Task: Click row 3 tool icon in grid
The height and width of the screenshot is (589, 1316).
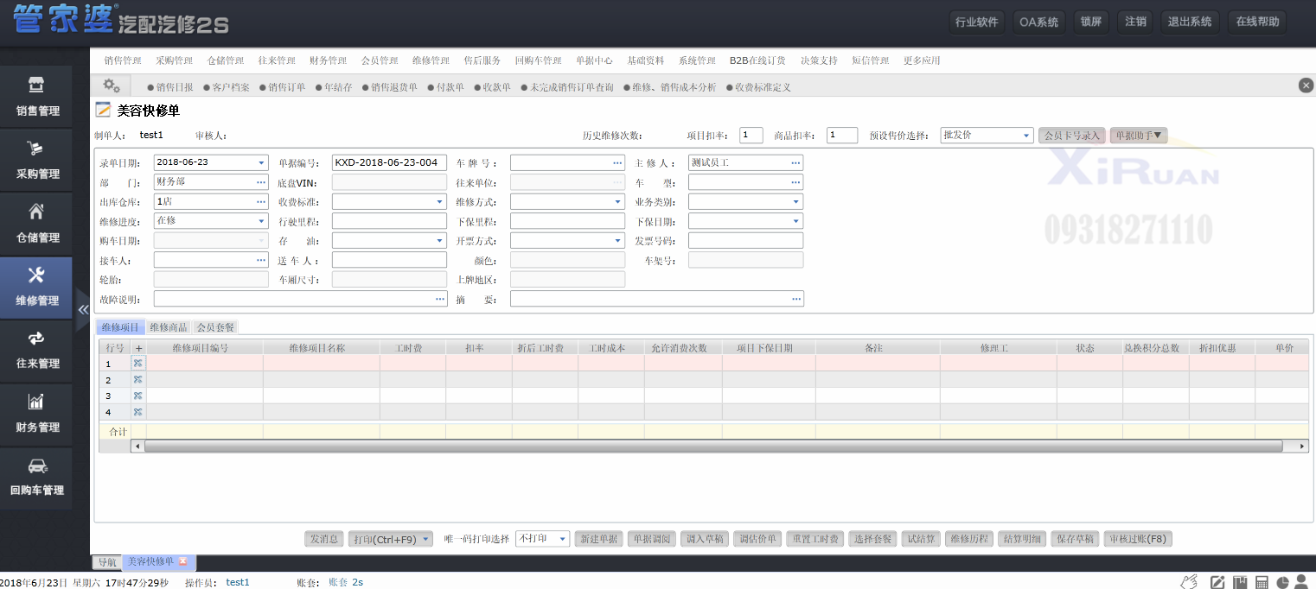Action: click(138, 396)
